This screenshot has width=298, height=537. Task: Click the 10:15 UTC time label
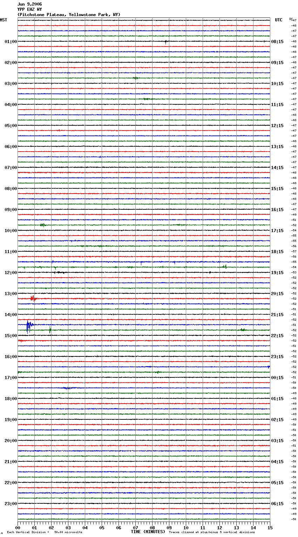click(277, 84)
